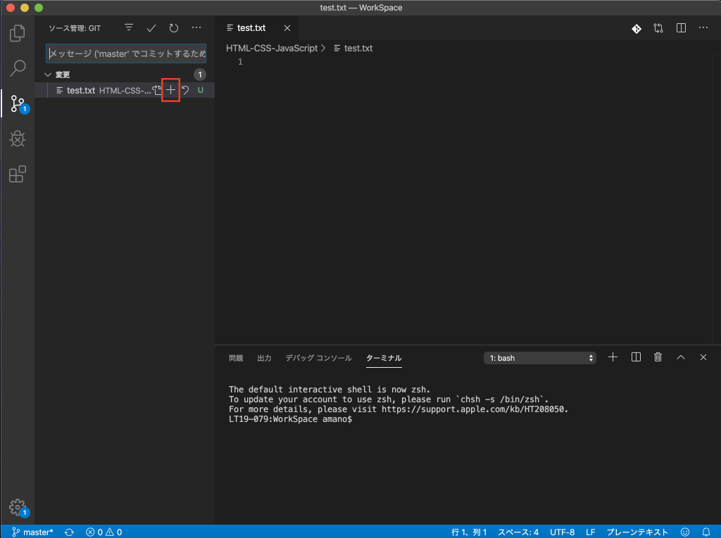The width and height of the screenshot is (721, 538).
Task: Discard changes for test.txt
Action: 185,90
